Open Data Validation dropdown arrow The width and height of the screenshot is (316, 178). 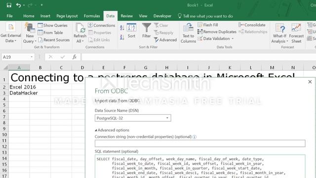pos(233,39)
